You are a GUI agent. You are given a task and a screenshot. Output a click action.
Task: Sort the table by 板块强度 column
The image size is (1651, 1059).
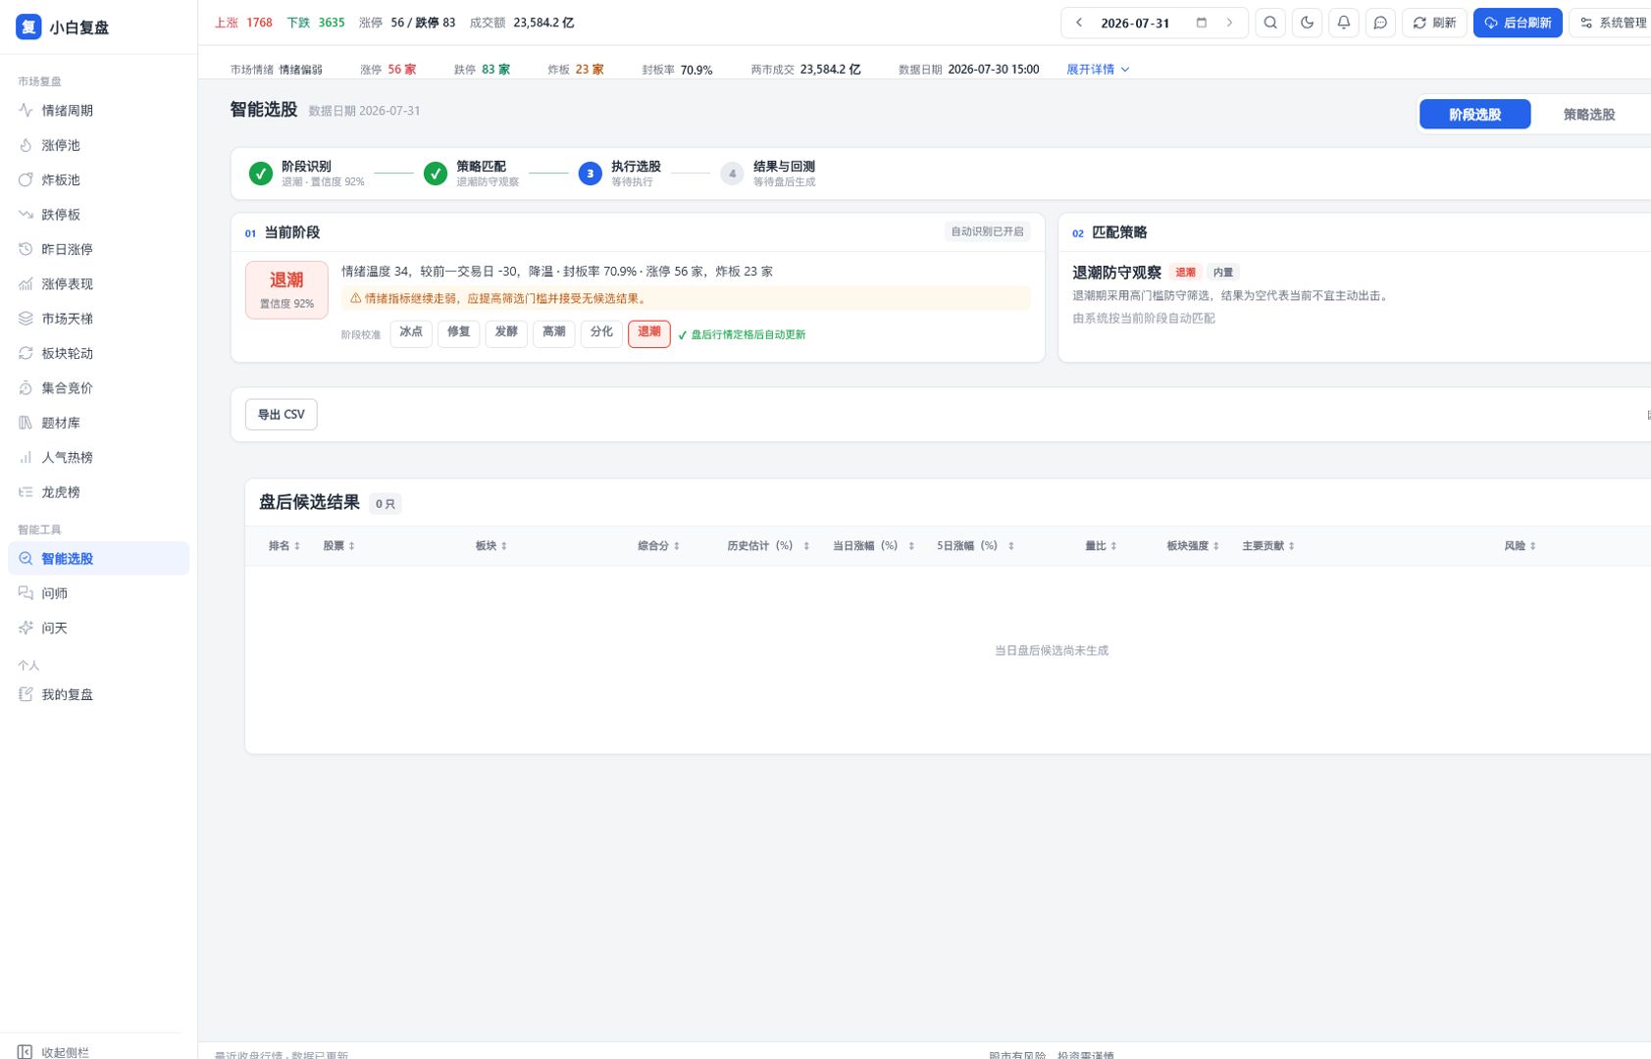1193,546
